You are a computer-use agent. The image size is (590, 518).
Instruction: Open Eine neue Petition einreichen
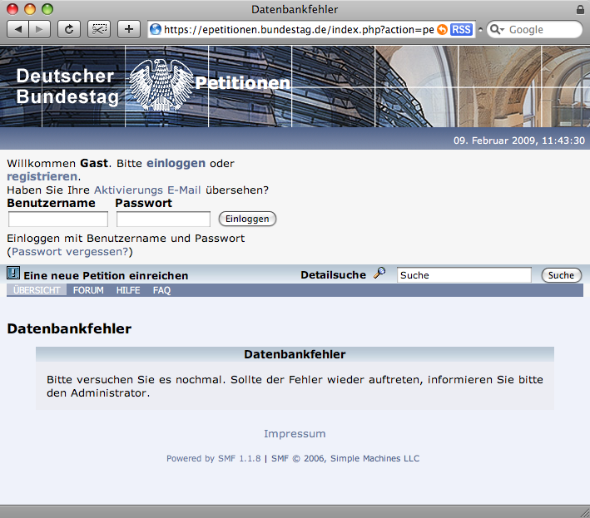(x=106, y=275)
